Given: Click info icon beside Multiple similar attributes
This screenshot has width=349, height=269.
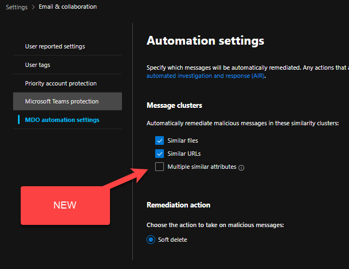Looking at the screenshot, I should click(x=241, y=168).
